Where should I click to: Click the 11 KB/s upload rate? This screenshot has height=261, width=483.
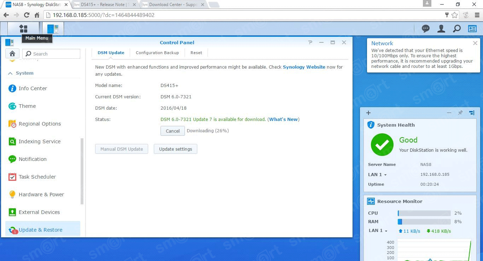(x=409, y=231)
